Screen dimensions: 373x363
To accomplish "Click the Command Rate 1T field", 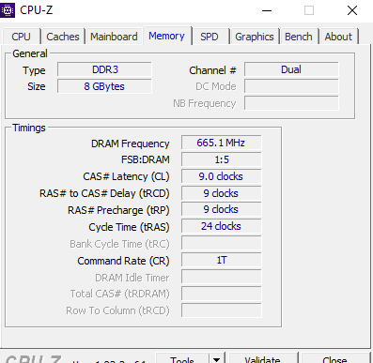I will click(x=221, y=260).
